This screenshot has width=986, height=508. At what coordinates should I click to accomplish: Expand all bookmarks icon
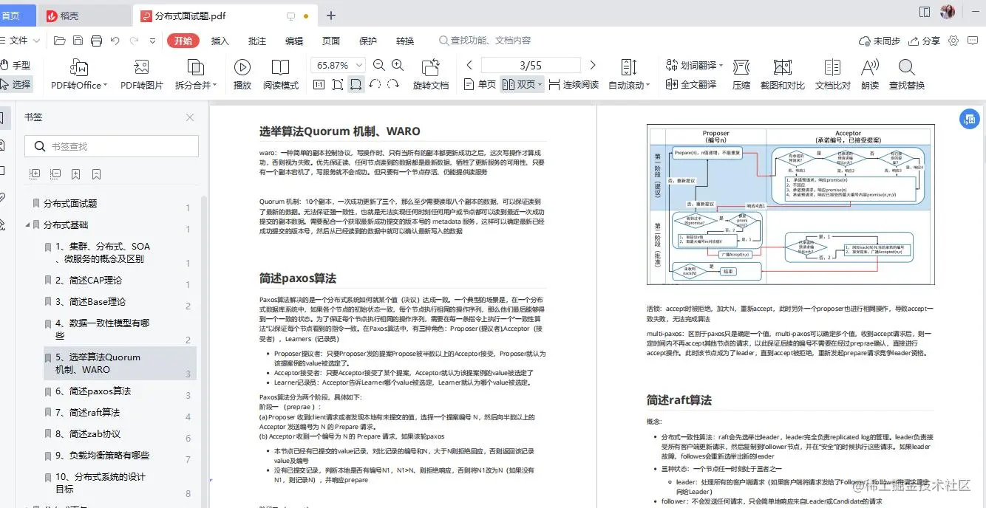(x=35, y=174)
